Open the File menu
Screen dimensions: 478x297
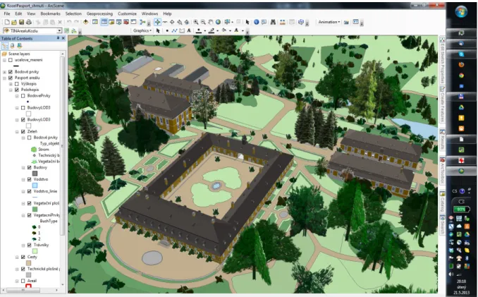7,13
